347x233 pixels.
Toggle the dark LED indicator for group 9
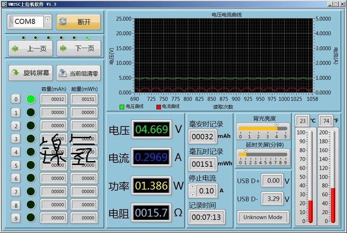tap(30, 218)
